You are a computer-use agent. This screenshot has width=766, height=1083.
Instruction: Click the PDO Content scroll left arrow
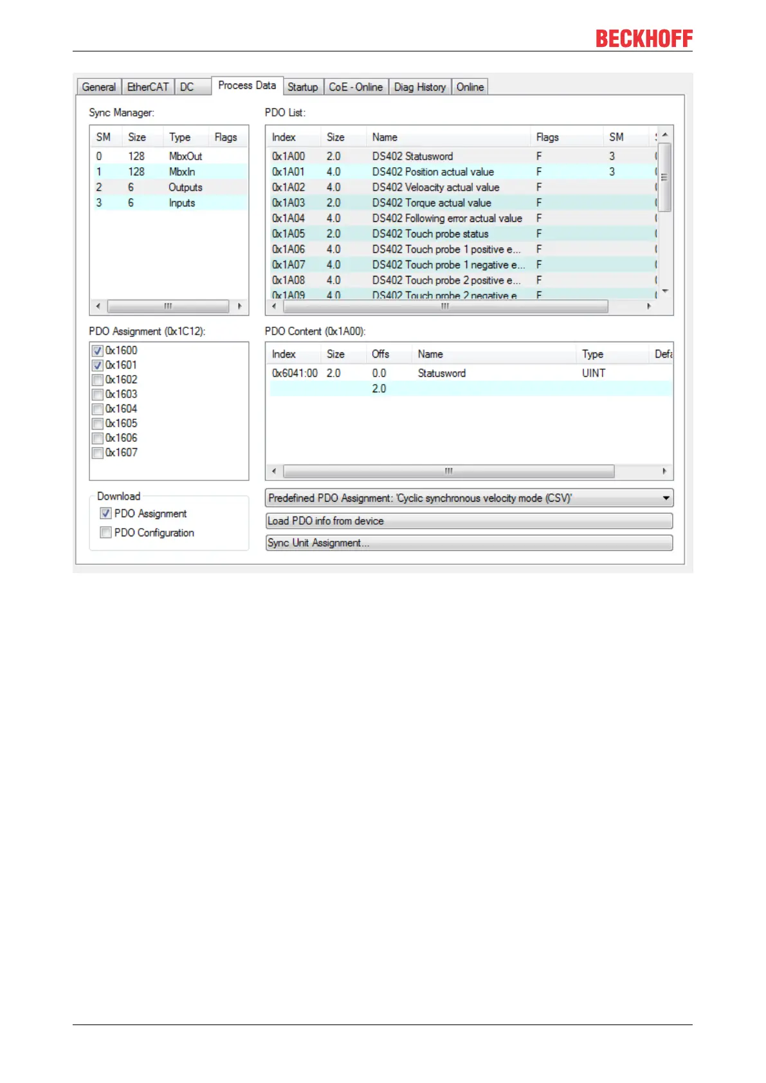pos(274,471)
